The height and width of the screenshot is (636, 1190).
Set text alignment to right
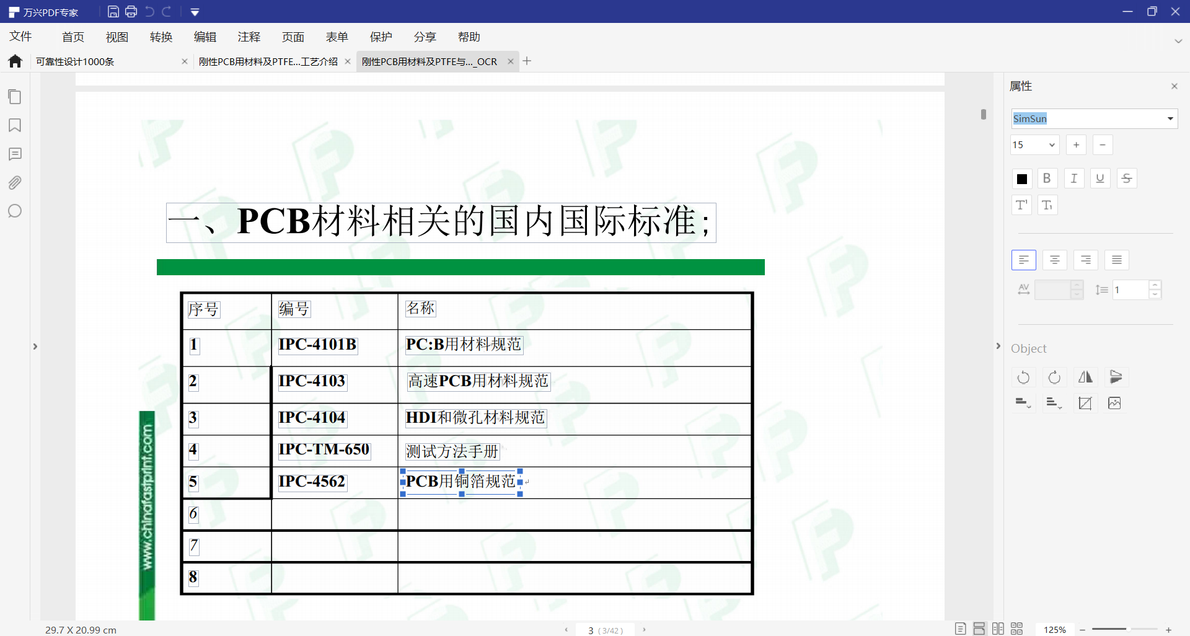pos(1086,260)
